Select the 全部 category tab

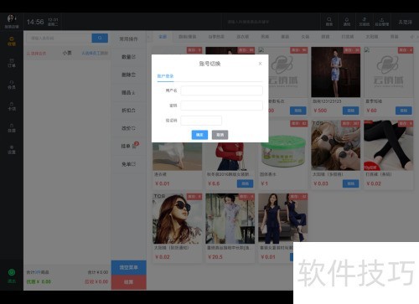(163, 37)
